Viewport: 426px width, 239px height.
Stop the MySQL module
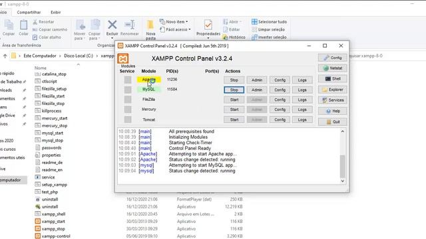coord(234,90)
